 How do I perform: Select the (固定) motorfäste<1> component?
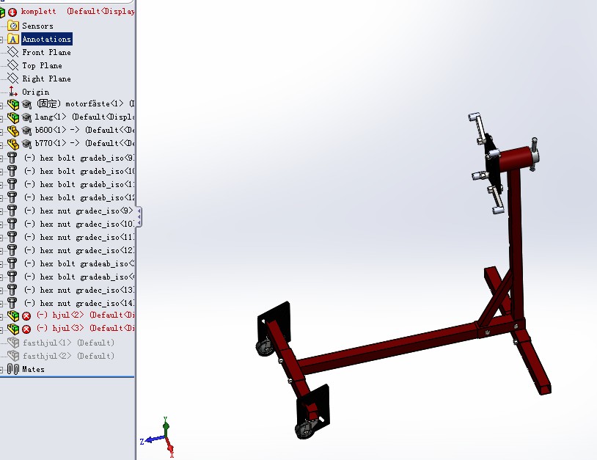pyautogui.click(x=85, y=103)
